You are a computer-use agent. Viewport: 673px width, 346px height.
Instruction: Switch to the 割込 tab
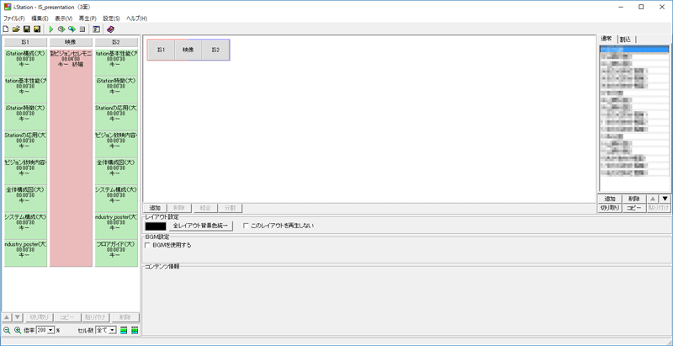(x=626, y=40)
